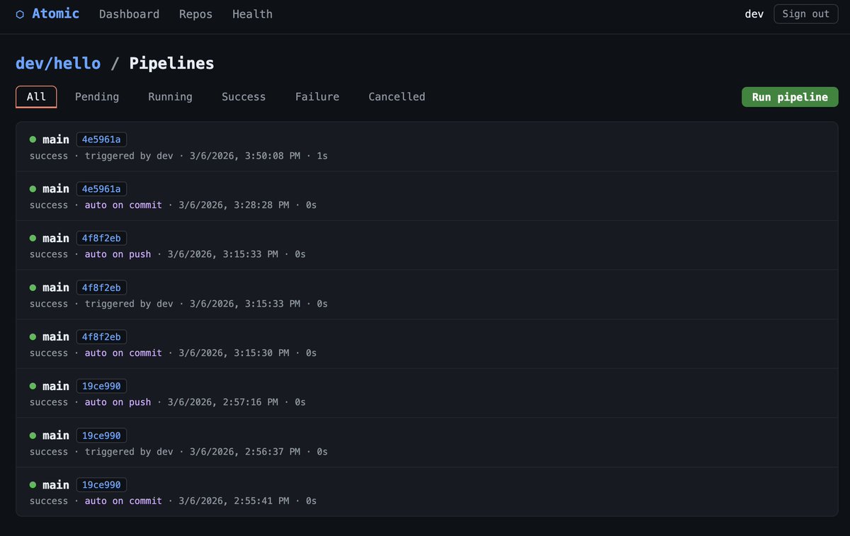The width and height of the screenshot is (850, 536).
Task: Open the Atomic home link
Action: click(x=47, y=13)
